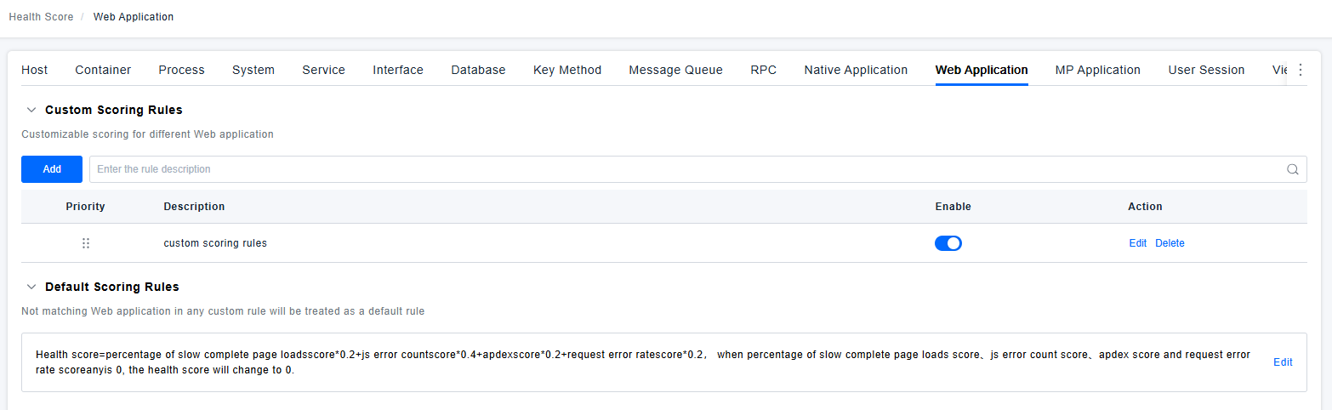Delete the custom scoring rules entry
This screenshot has width=1332, height=410.
tap(1170, 243)
